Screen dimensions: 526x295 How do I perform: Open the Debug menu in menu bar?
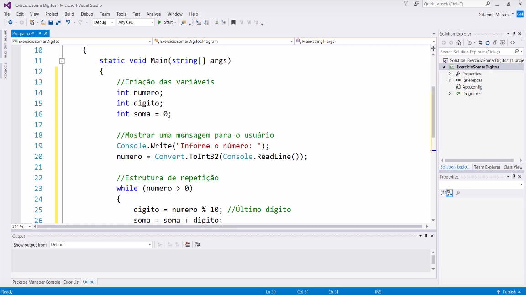click(87, 14)
